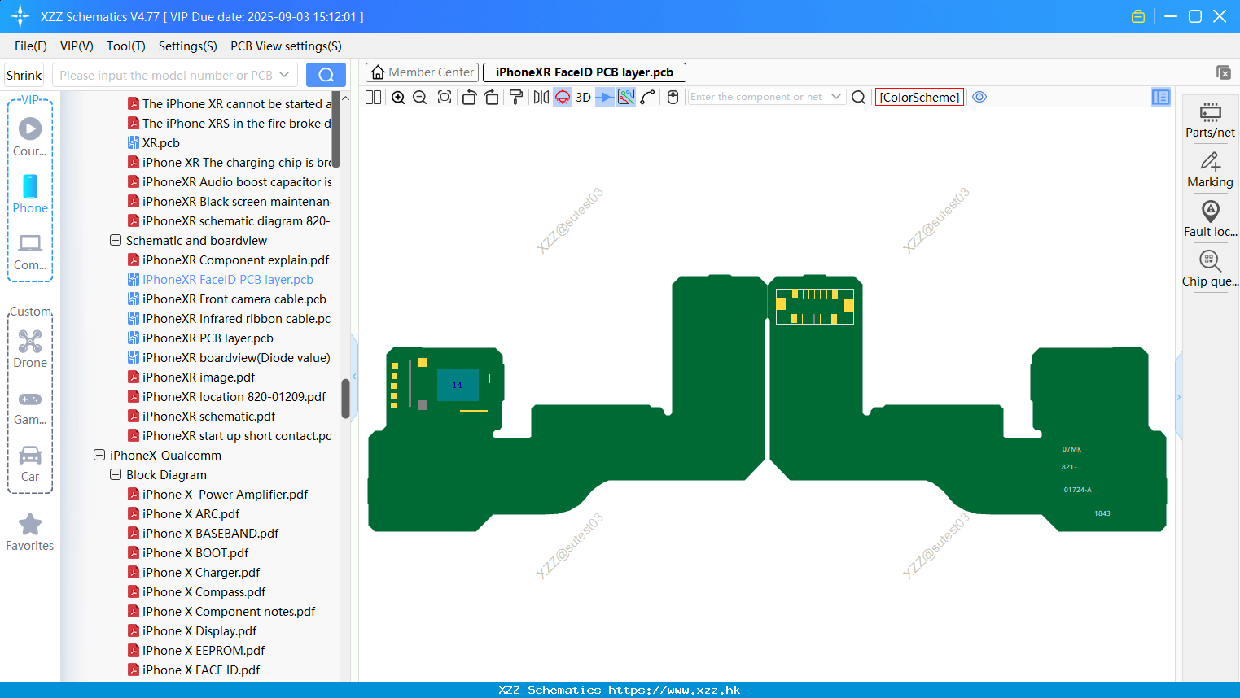Open iPhoneXR Front camera cable.pcb
This screenshot has width=1240, height=698.
click(x=226, y=299)
